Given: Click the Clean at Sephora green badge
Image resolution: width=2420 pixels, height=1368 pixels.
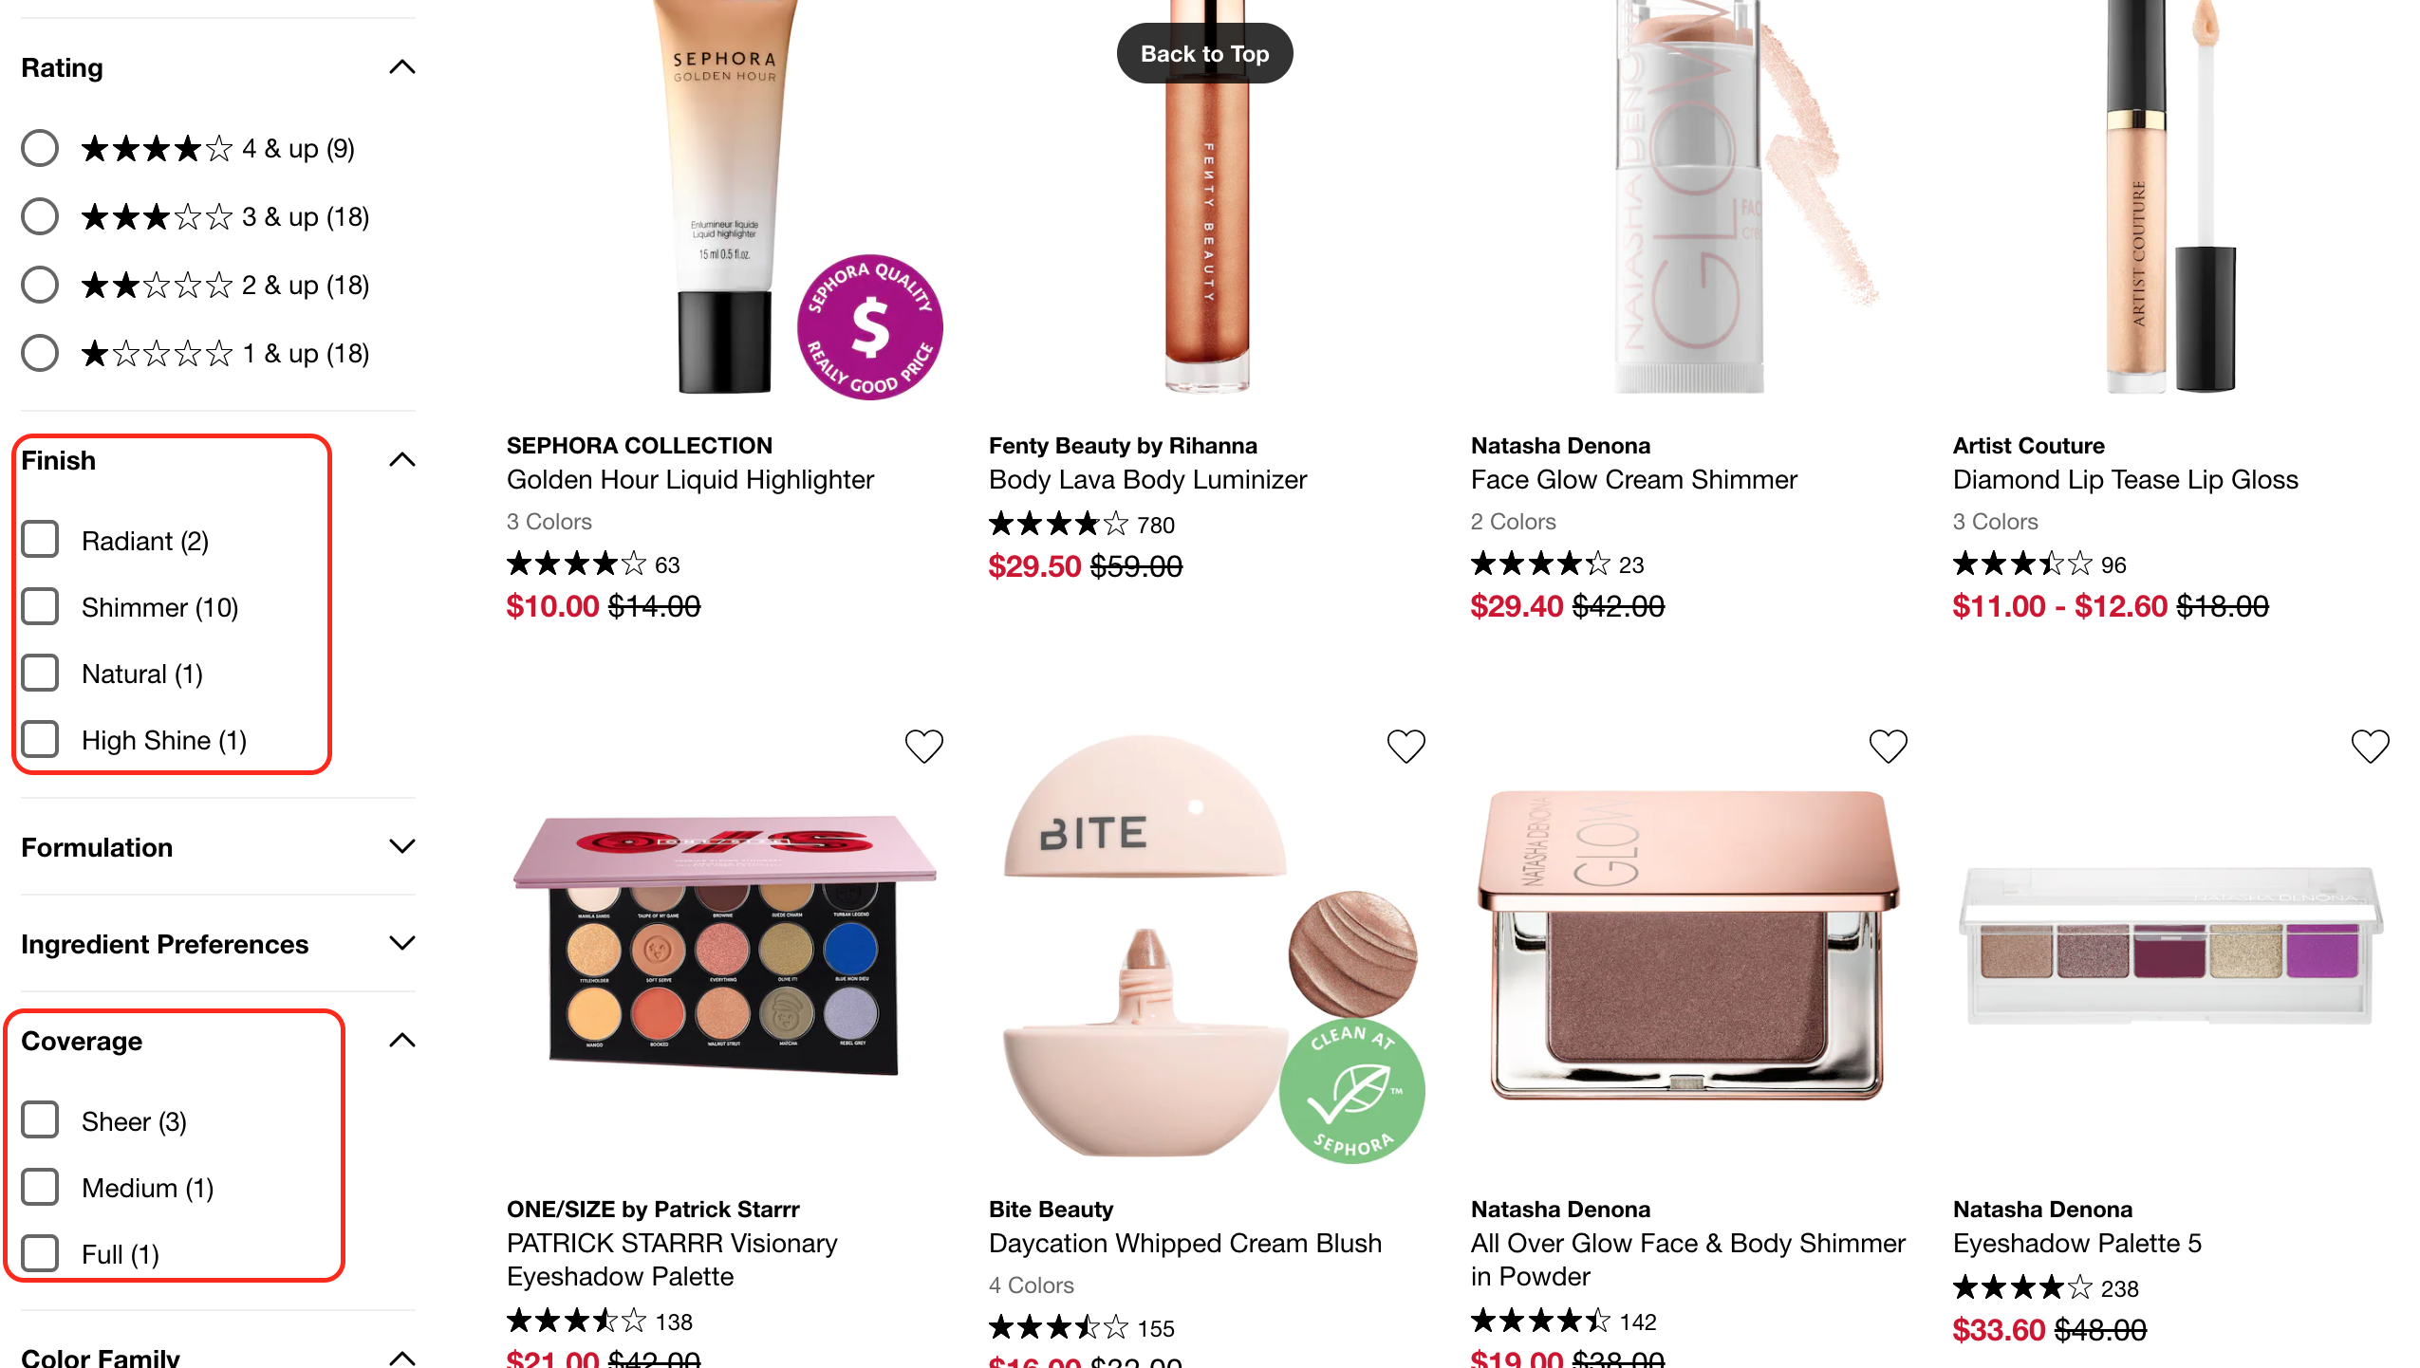Looking at the screenshot, I should coord(1351,1090).
